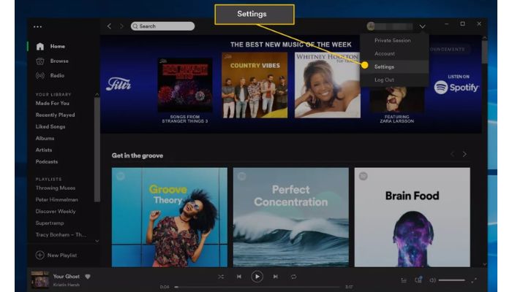
Task: Select Private Session in the menu
Action: click(x=394, y=40)
